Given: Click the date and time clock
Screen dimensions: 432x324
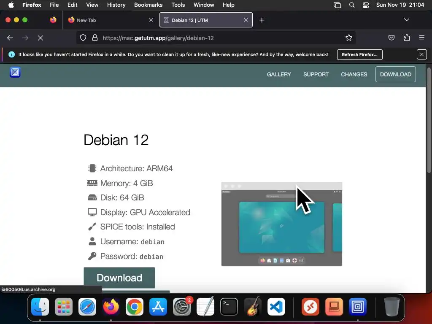Looking at the screenshot, I should (400, 5).
